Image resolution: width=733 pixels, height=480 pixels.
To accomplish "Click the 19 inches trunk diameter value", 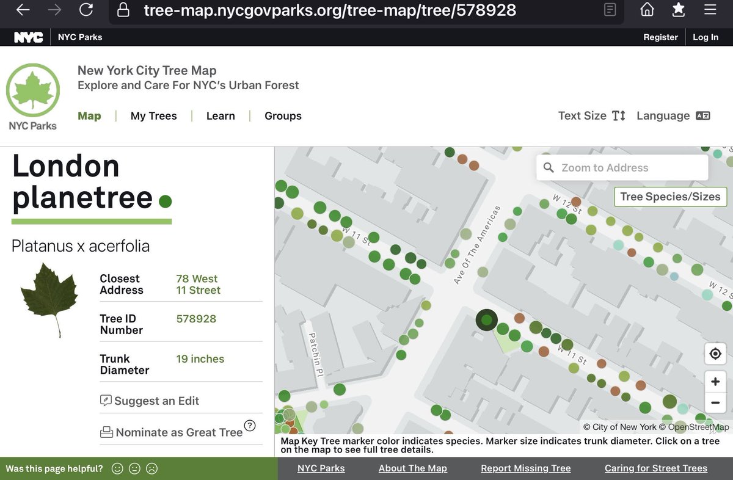I will click(200, 359).
